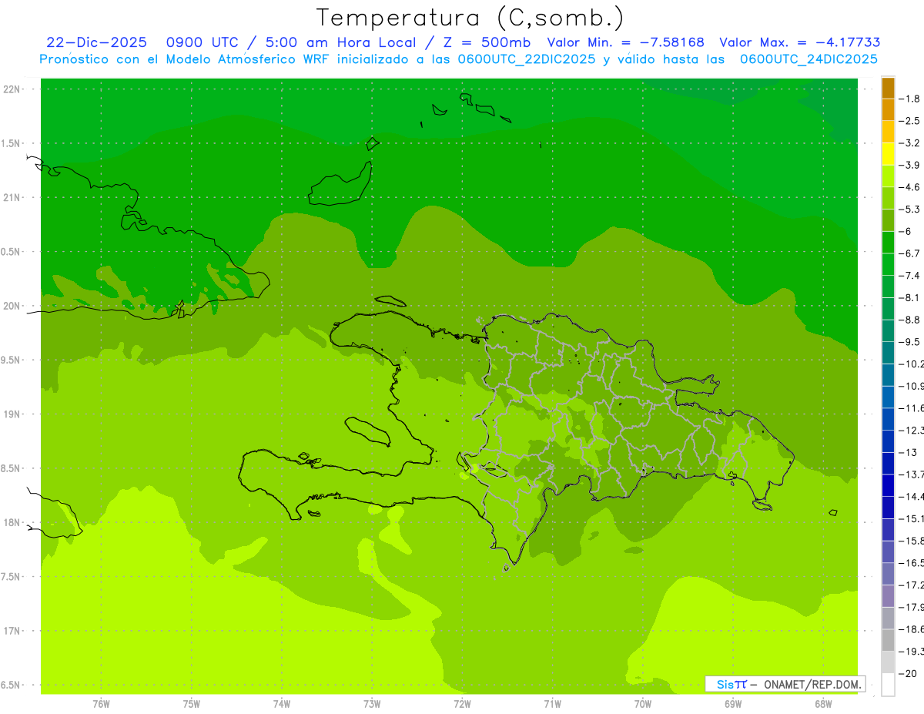924x714 pixels.
Task: Click the "18N" latitude label
Action: click(12, 522)
